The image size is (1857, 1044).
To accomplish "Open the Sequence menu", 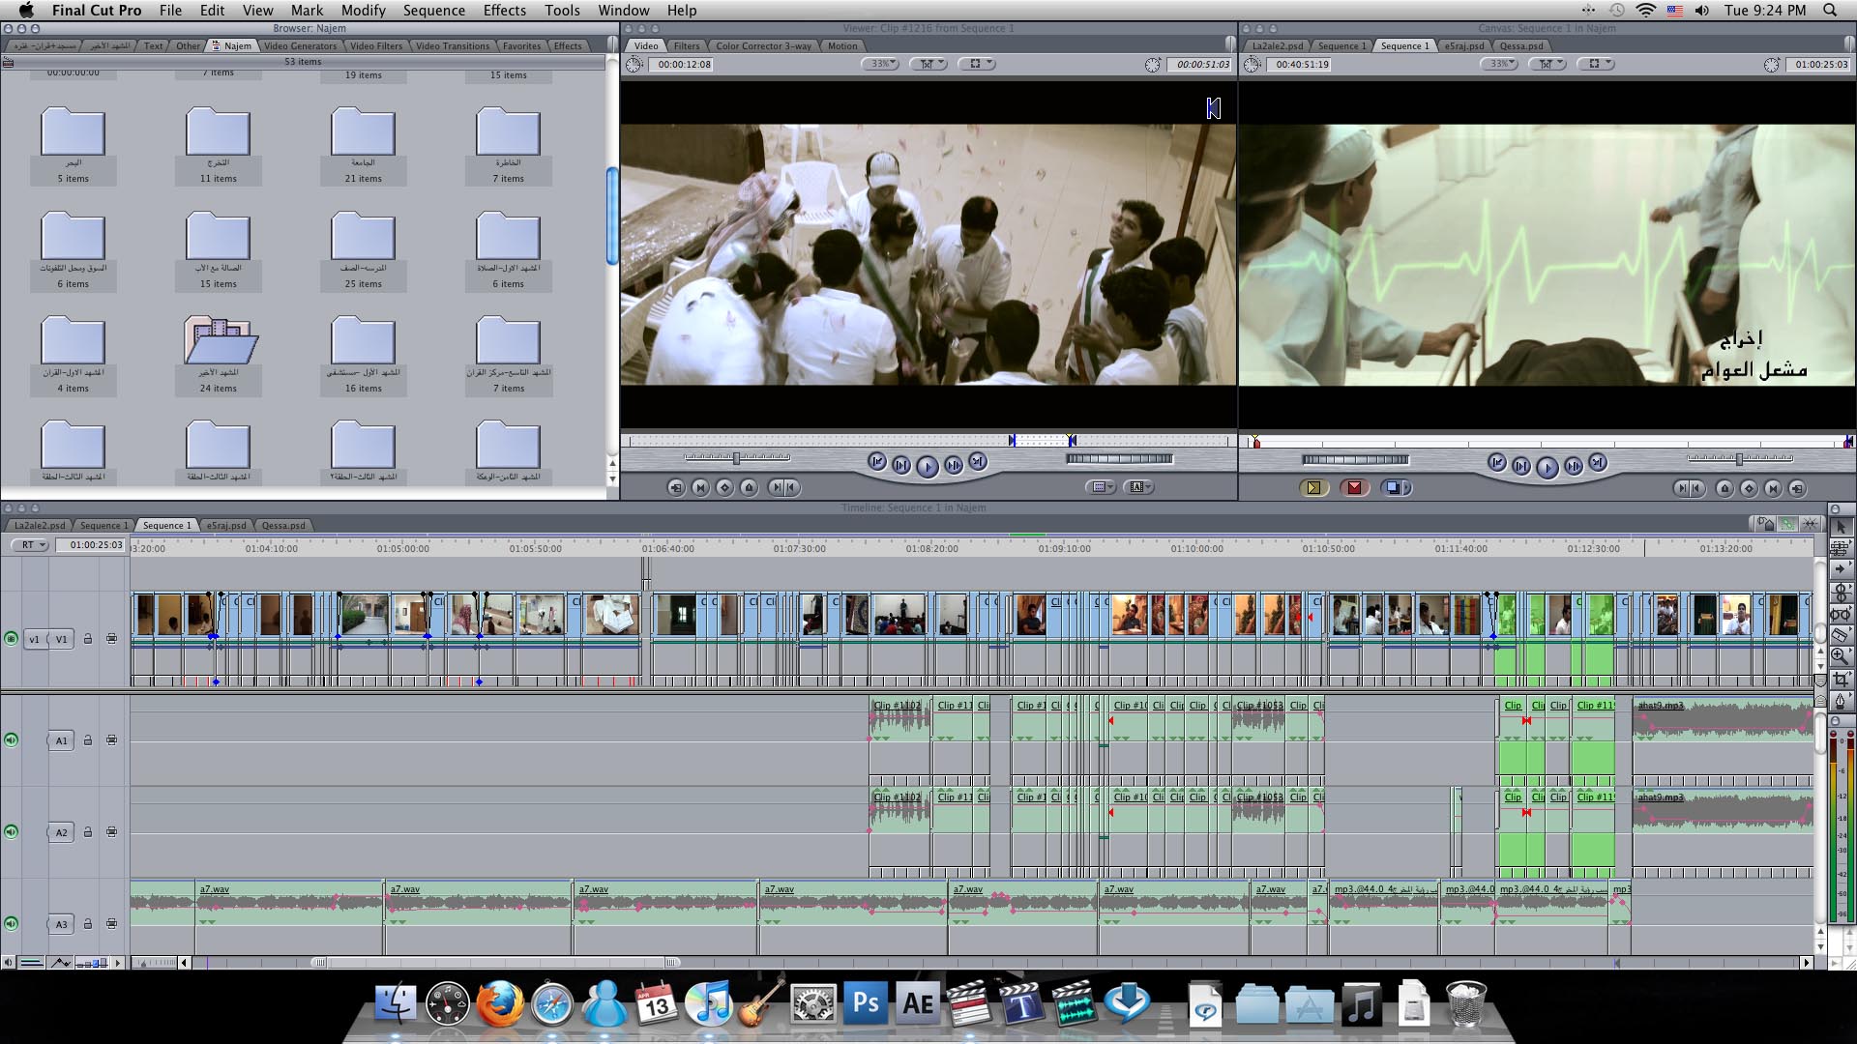I will 433,11.
